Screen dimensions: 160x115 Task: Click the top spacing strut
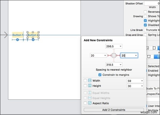114,51
